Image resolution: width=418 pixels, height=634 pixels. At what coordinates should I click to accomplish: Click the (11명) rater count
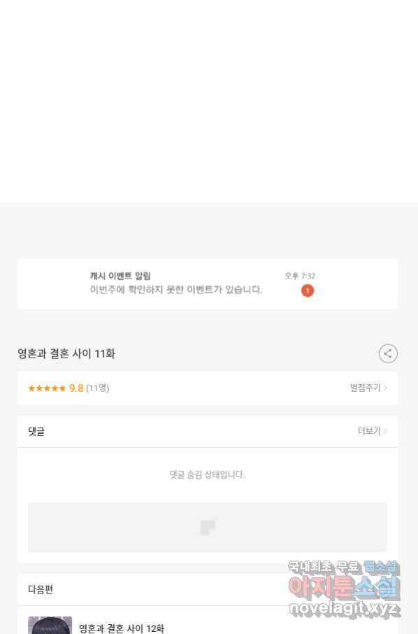(98, 388)
